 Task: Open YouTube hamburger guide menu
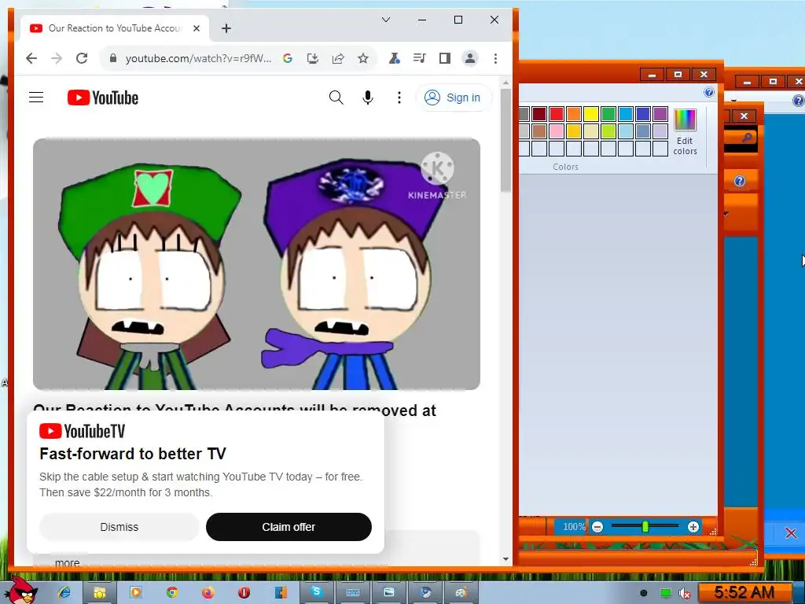36,97
